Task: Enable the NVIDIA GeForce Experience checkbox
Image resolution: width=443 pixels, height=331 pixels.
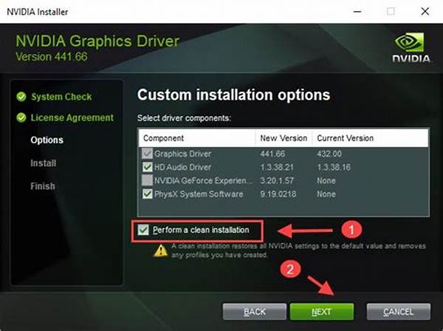Action: tap(147, 180)
